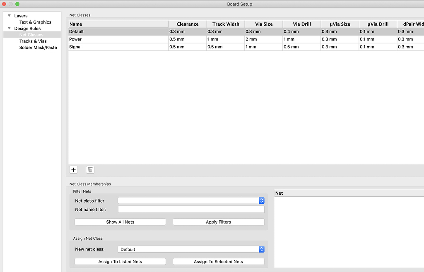Click the trash icon to delete net class
Image resolution: width=424 pixels, height=272 pixels.
pyautogui.click(x=90, y=170)
